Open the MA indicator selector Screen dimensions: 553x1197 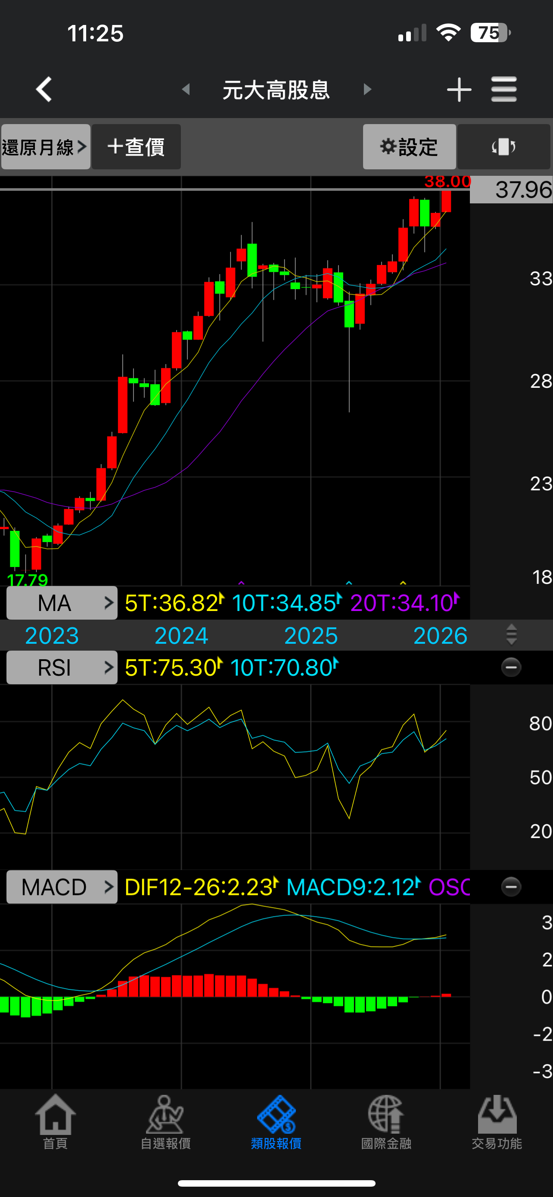pyautogui.click(x=62, y=603)
